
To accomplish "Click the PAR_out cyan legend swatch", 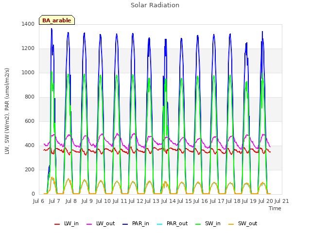I will 160,224.
